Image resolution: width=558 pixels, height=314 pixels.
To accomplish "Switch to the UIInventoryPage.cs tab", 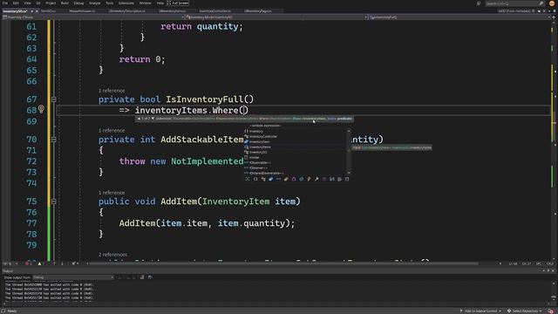I will pyautogui.click(x=258, y=11).
